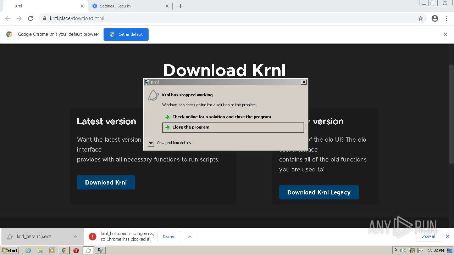Click Download Krnl button
This screenshot has height=255, width=454.
106,182
